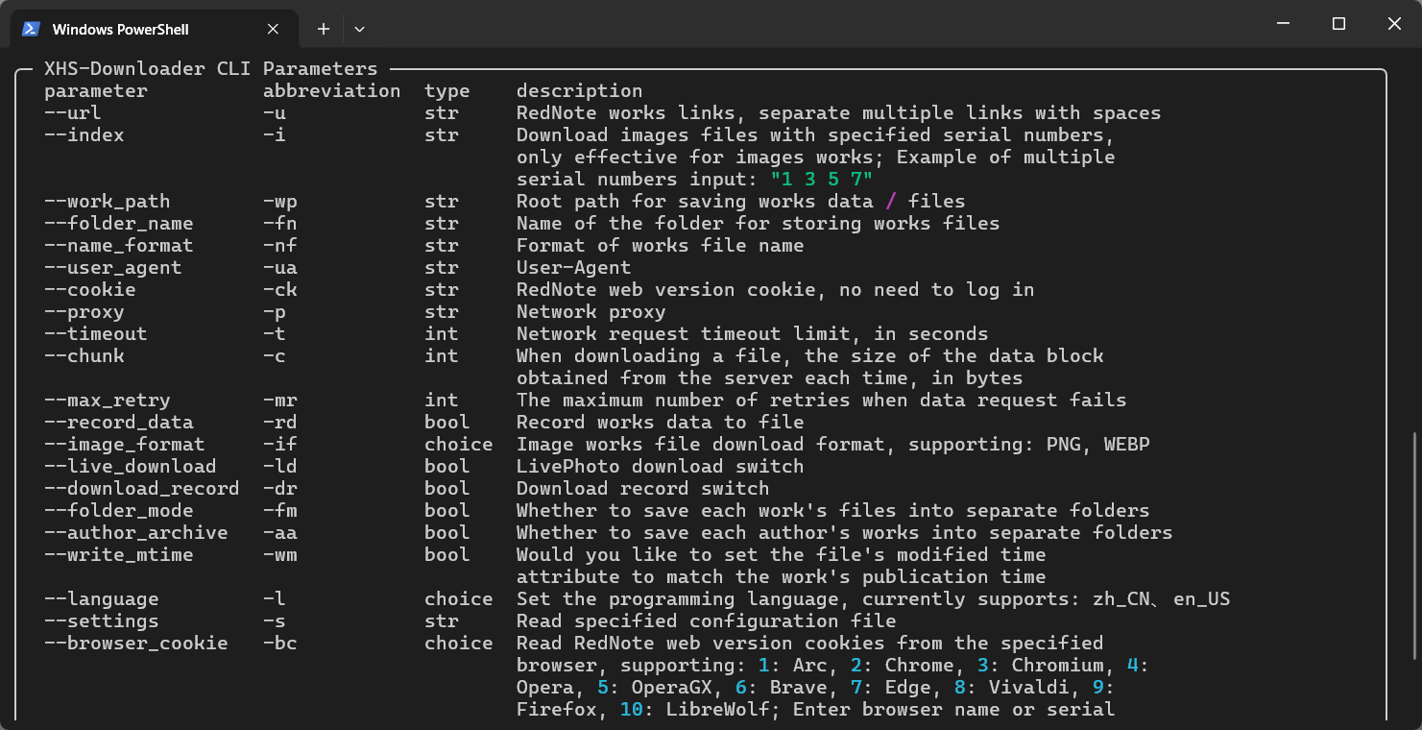Click the --language parameter text
Screen dimensions: 1422x730
pos(102,599)
